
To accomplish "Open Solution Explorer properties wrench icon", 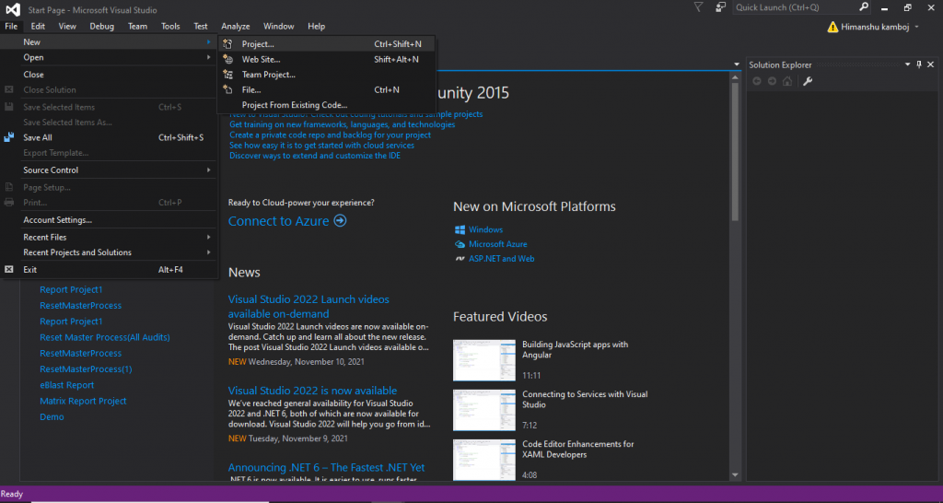I will [808, 81].
